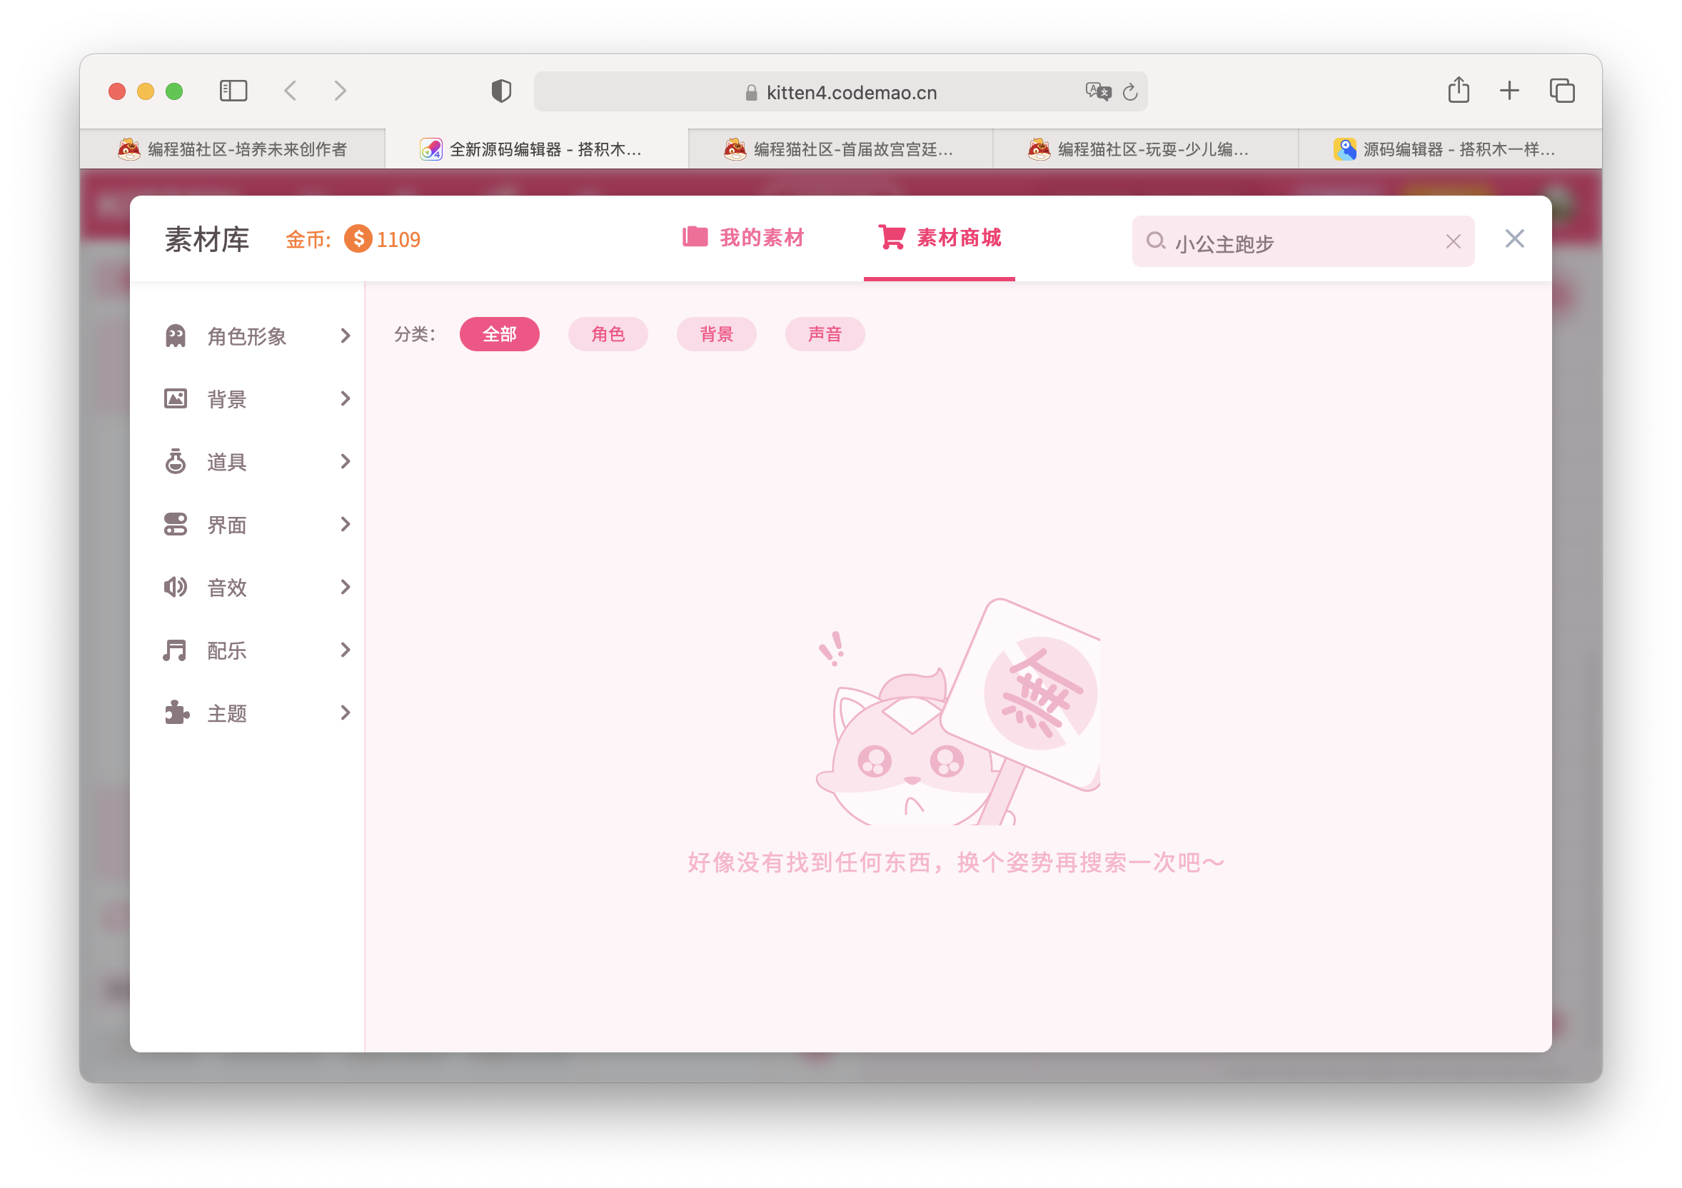Image resolution: width=1682 pixels, height=1188 pixels.
Task: Select the 角色 filter pill
Action: click(x=608, y=335)
